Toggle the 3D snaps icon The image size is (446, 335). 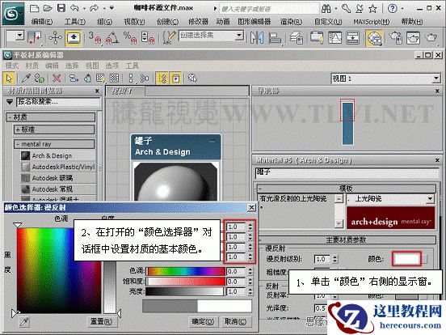pyautogui.click(x=95, y=38)
